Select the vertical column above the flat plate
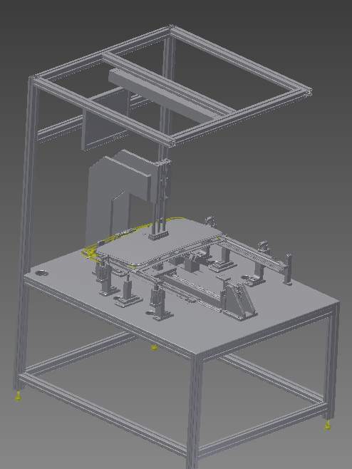352x469 pixels. (160, 197)
